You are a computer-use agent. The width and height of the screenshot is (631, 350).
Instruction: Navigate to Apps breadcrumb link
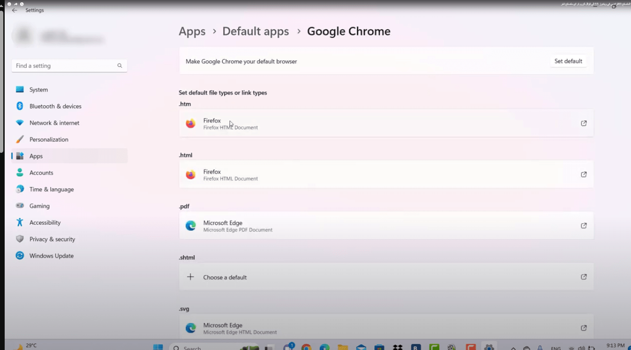point(192,31)
